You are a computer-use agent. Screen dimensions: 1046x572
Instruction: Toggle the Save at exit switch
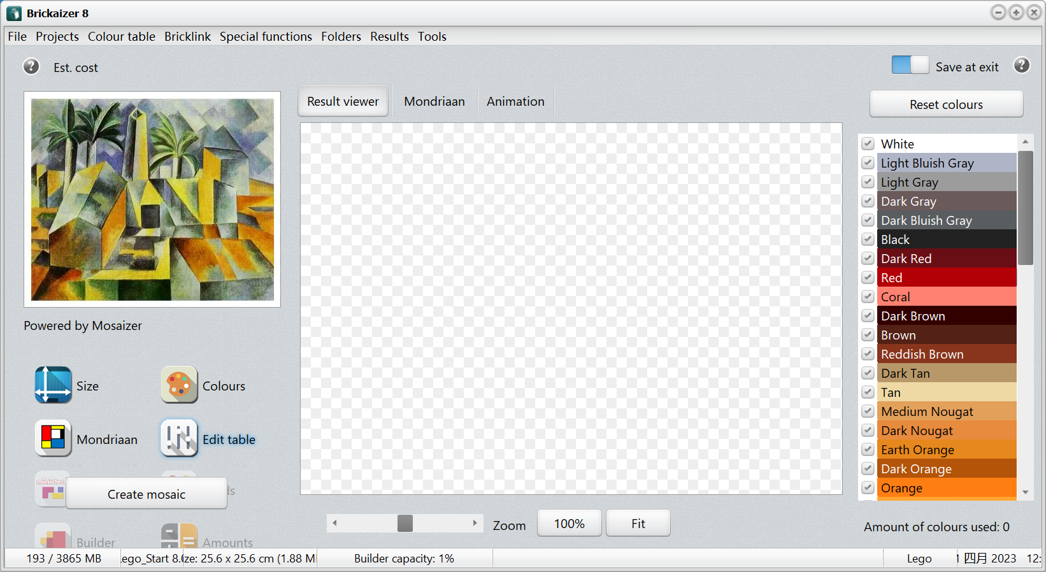pos(910,65)
